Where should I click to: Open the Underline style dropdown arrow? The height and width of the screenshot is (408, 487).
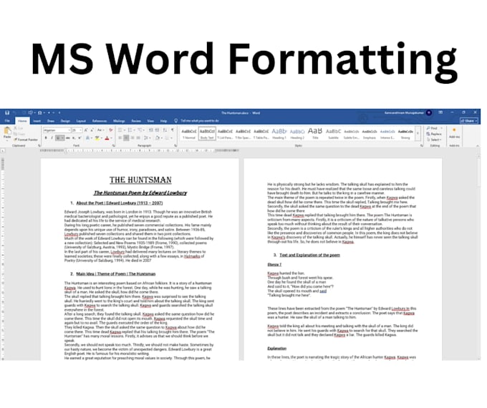[62, 139]
